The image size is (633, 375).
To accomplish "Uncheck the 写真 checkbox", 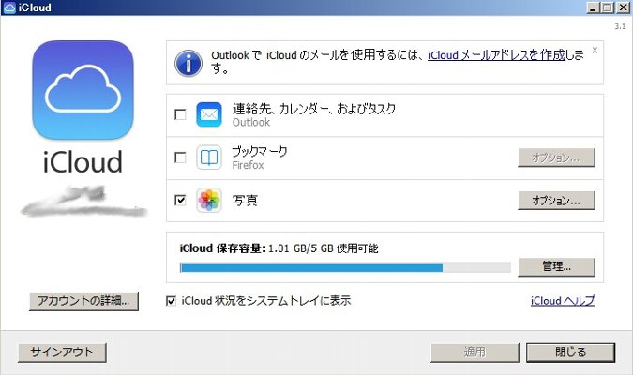I will tap(180, 200).
